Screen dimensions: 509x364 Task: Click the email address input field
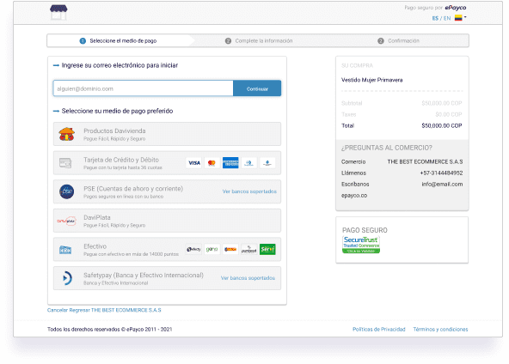143,88
